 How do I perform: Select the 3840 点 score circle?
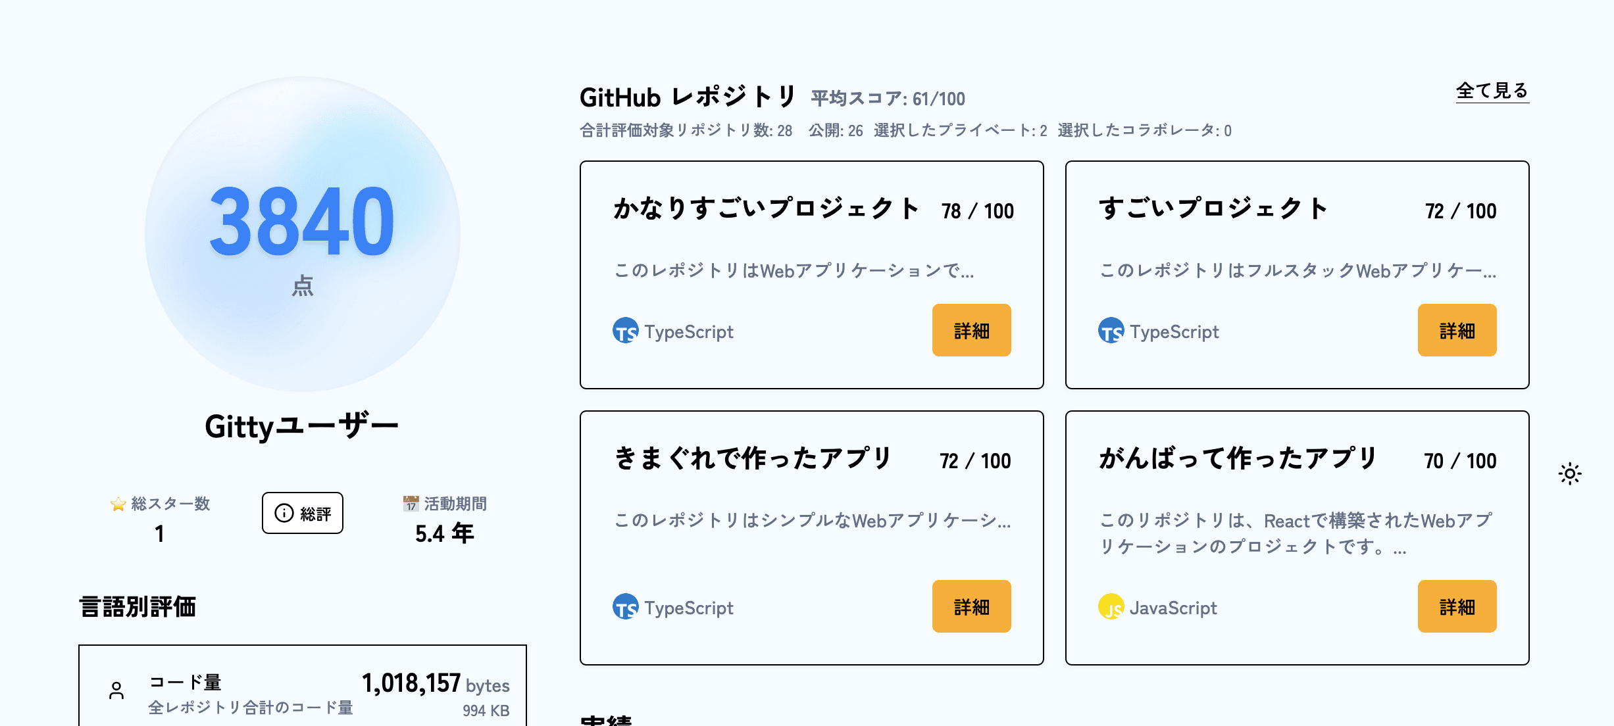tap(303, 234)
